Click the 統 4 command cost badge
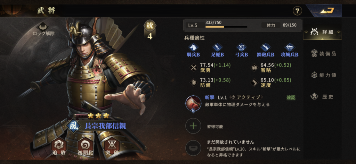 click(149, 30)
